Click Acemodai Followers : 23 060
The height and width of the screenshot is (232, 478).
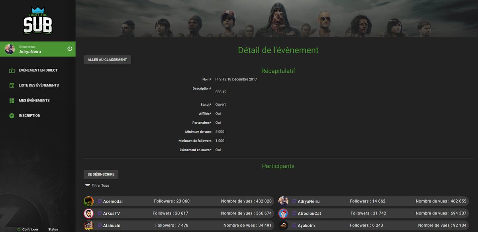(172, 201)
